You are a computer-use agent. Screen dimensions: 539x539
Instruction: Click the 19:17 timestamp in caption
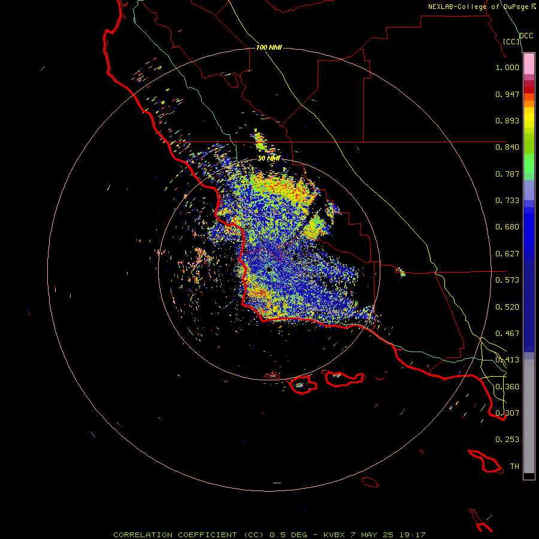[413, 535]
